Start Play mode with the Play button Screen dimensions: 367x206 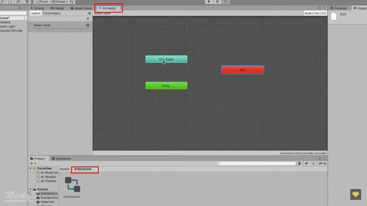(209, 2)
